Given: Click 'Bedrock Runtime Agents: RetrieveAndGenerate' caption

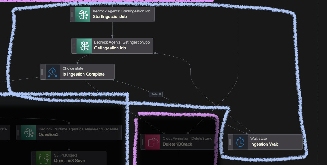Looking at the screenshot, I should coord(79,129).
